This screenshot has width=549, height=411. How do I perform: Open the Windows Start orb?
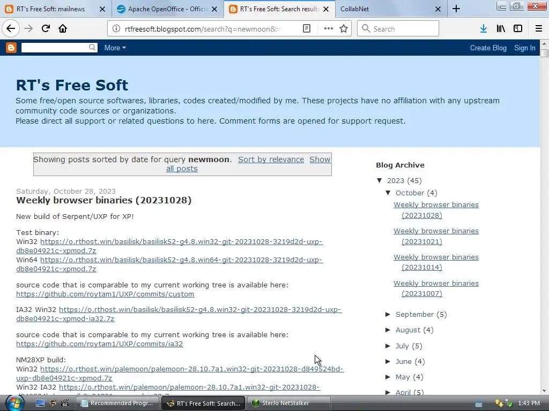click(x=14, y=403)
